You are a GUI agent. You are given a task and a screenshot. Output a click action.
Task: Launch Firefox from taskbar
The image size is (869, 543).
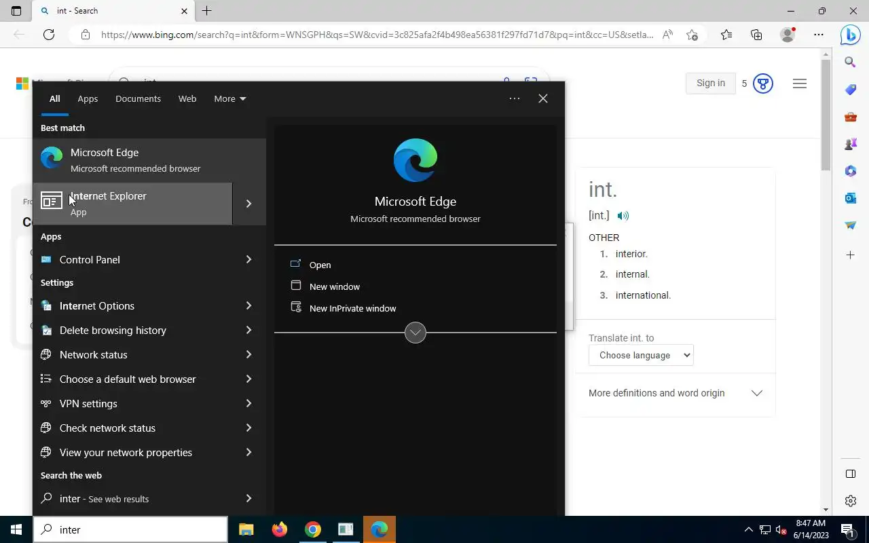coord(280,529)
